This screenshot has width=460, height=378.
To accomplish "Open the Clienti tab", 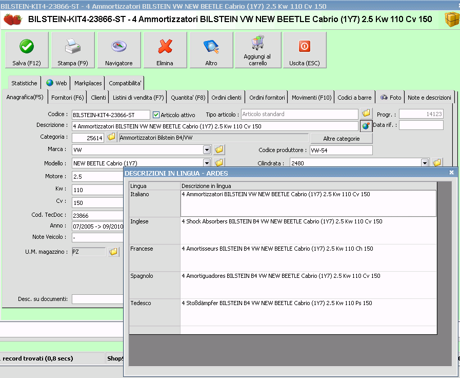I will 98,98.
